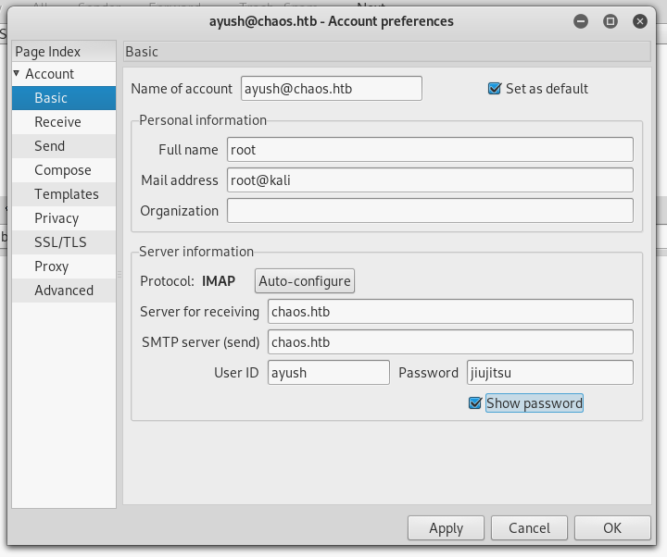Screen dimensions: 667x557
Task: Confirm with the OK button
Action: (611, 528)
